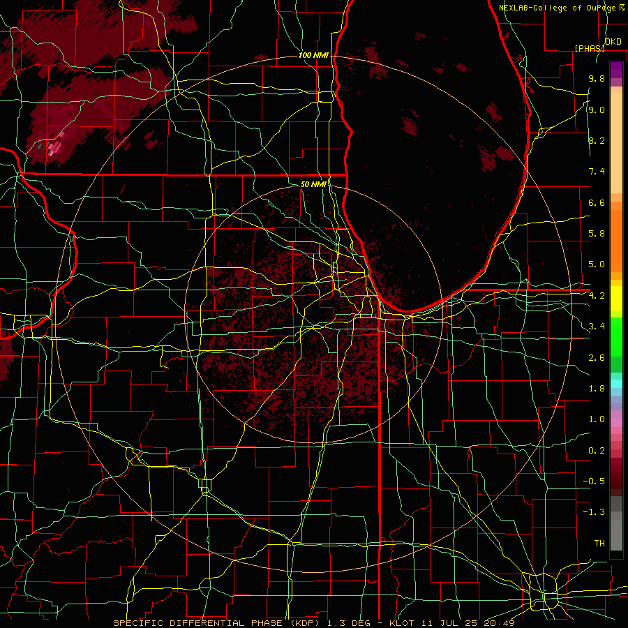Select the 9.0 scale value
628x628 pixels.
click(x=597, y=110)
